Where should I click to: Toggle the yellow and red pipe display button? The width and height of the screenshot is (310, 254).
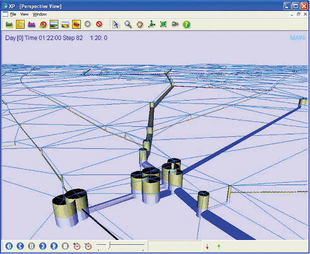76,24
